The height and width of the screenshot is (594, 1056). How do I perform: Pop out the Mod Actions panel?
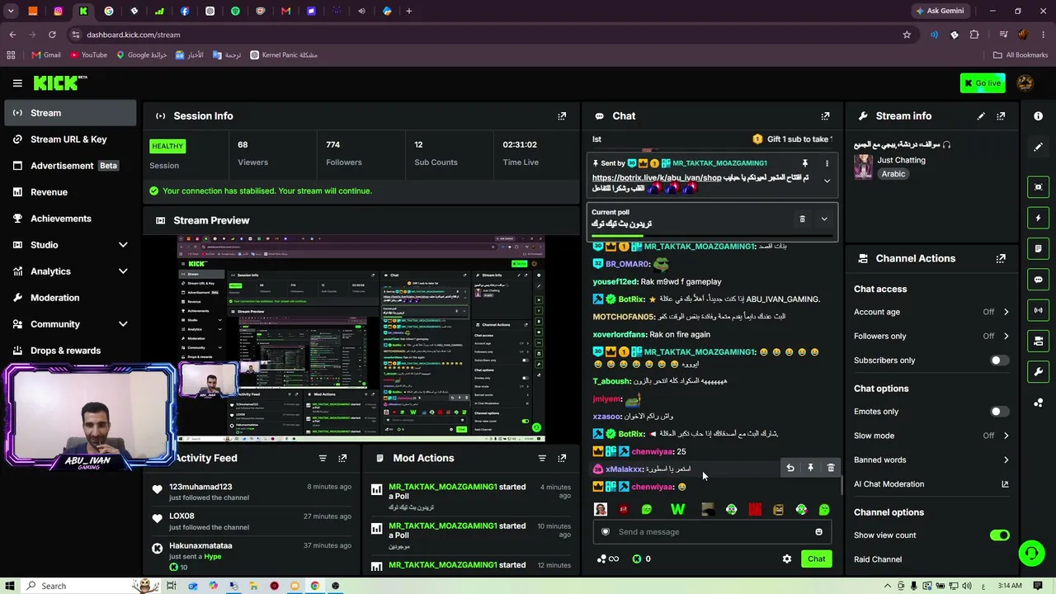[x=562, y=458]
